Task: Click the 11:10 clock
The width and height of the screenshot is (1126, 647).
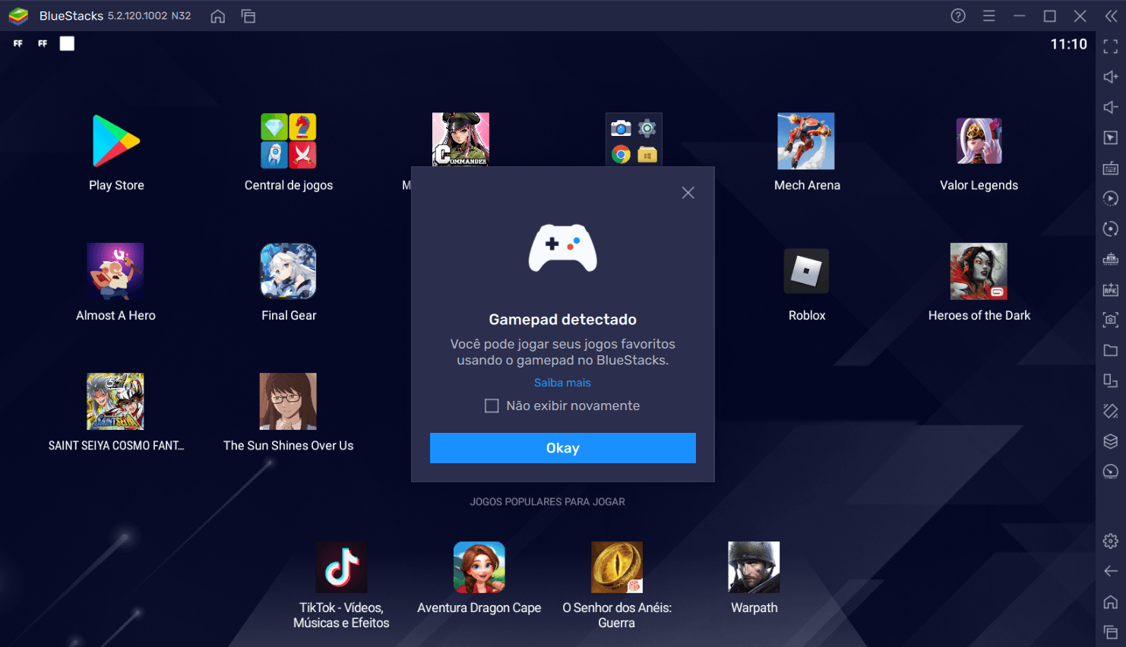Action: [x=1068, y=44]
